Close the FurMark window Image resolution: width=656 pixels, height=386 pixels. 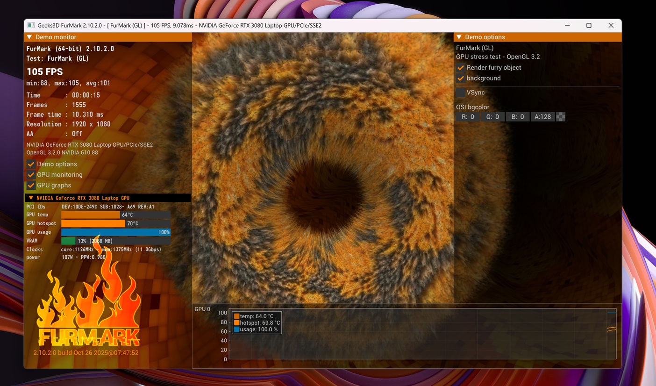pos(611,25)
